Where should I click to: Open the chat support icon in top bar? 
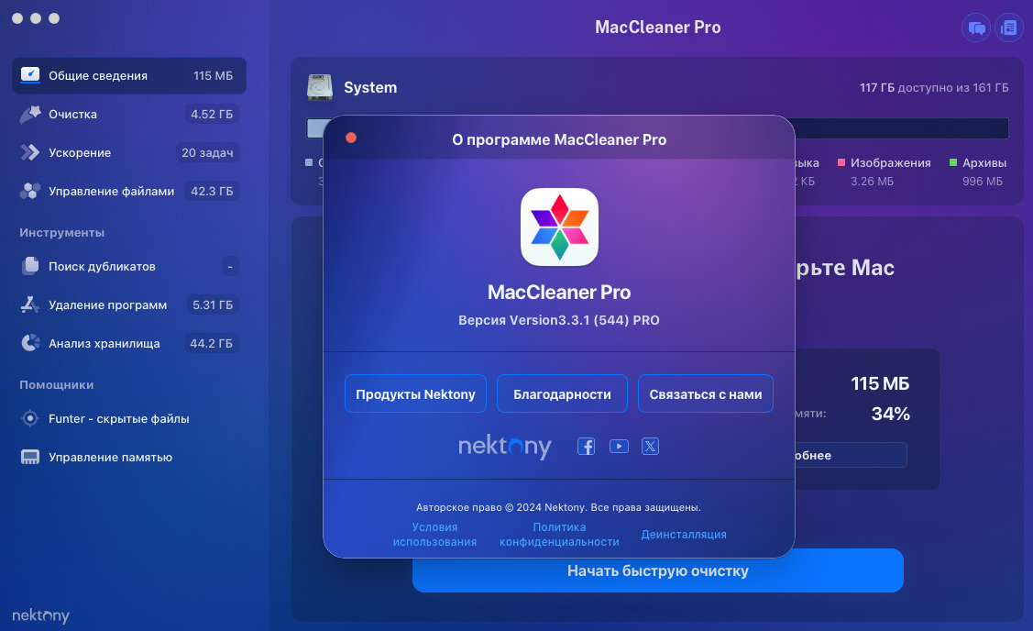pos(976,28)
